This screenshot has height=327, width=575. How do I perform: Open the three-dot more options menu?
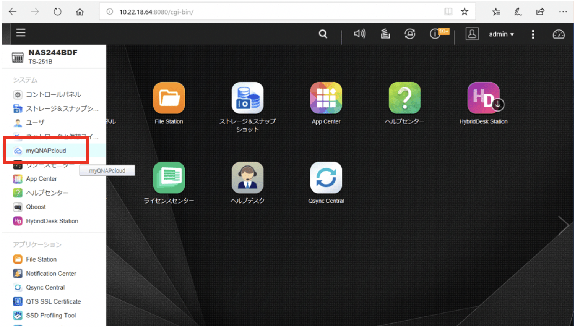(x=533, y=34)
